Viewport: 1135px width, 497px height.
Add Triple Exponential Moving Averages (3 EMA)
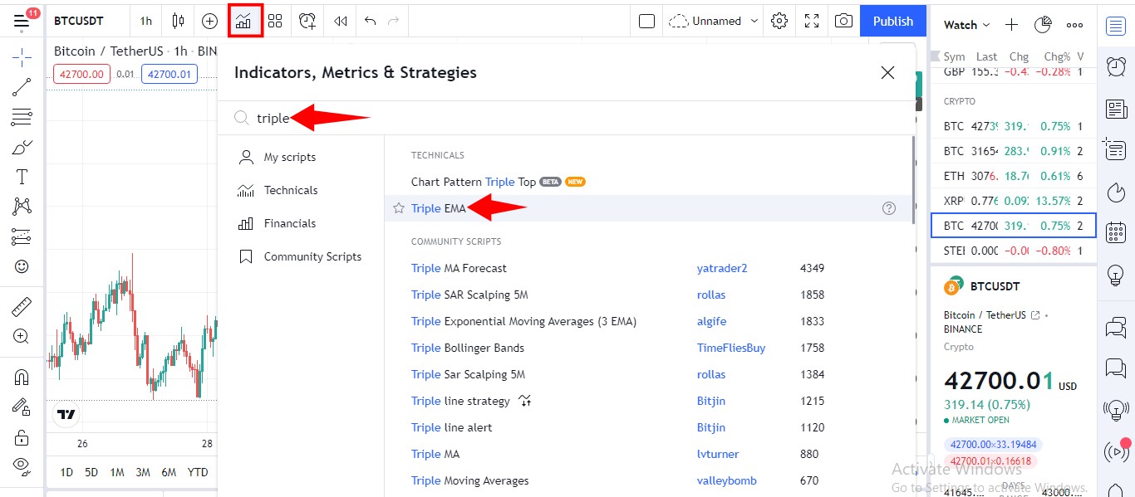tap(523, 321)
